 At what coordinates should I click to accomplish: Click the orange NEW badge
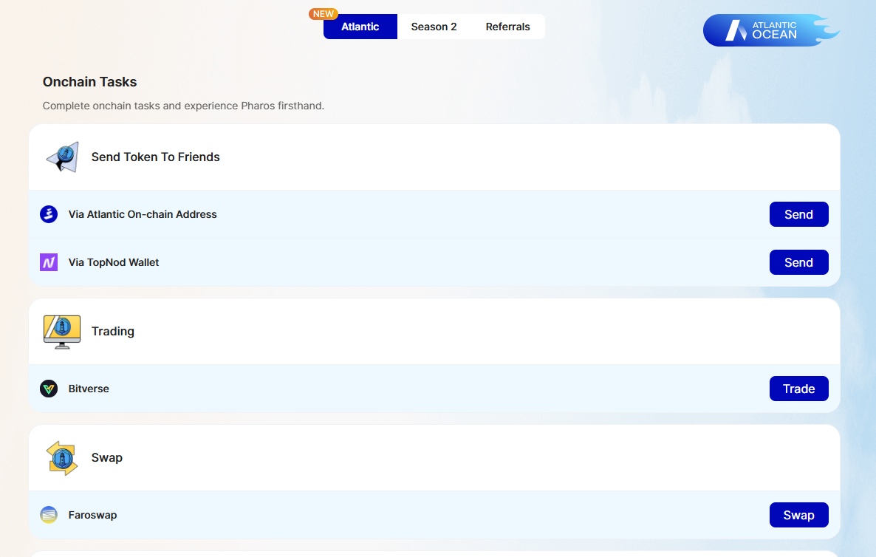(x=324, y=14)
